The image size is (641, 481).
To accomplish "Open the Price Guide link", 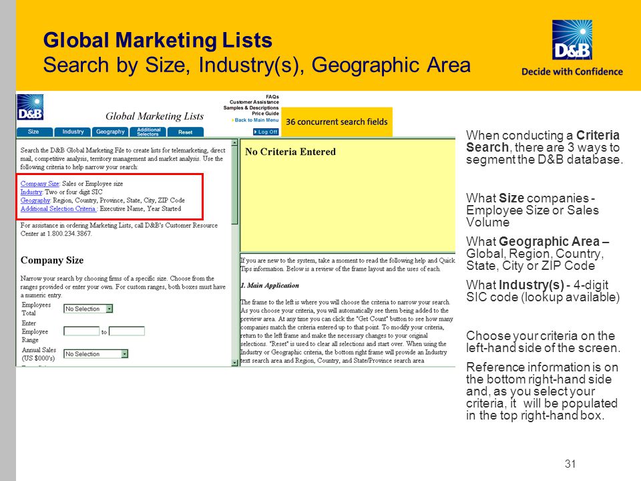I will point(265,114).
